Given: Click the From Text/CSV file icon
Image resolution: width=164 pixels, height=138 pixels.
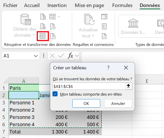Looking at the screenshot, I should [43, 17].
